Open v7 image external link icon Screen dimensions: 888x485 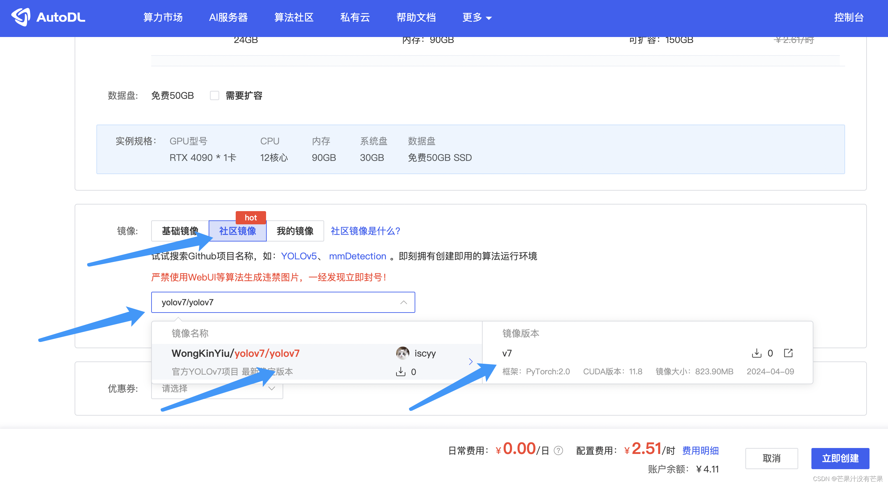[788, 353]
